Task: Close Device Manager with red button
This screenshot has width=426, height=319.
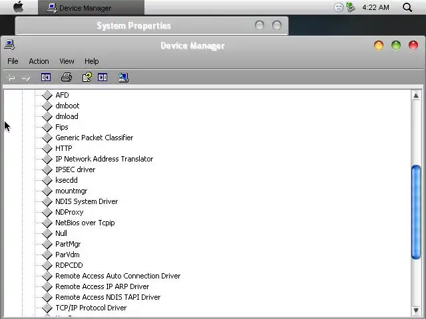Action: point(413,45)
